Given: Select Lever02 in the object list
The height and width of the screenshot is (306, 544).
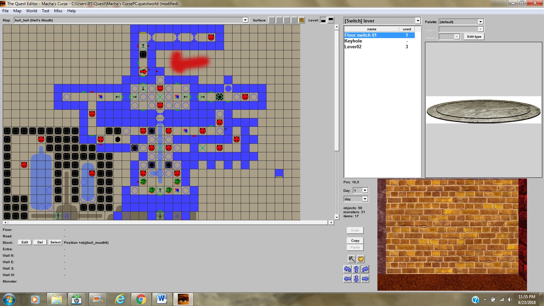Looking at the screenshot, I should [x=353, y=47].
